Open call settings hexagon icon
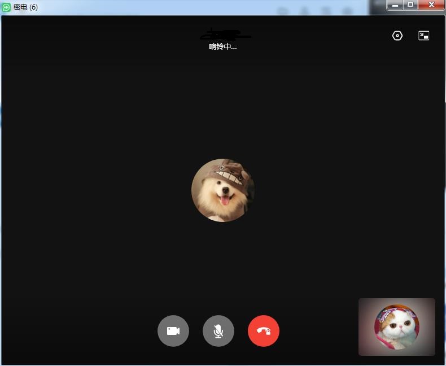446x366 pixels. pos(397,36)
